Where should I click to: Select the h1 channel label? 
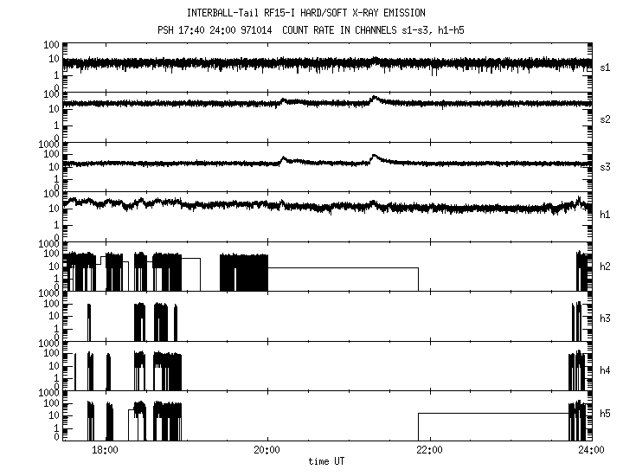(606, 214)
